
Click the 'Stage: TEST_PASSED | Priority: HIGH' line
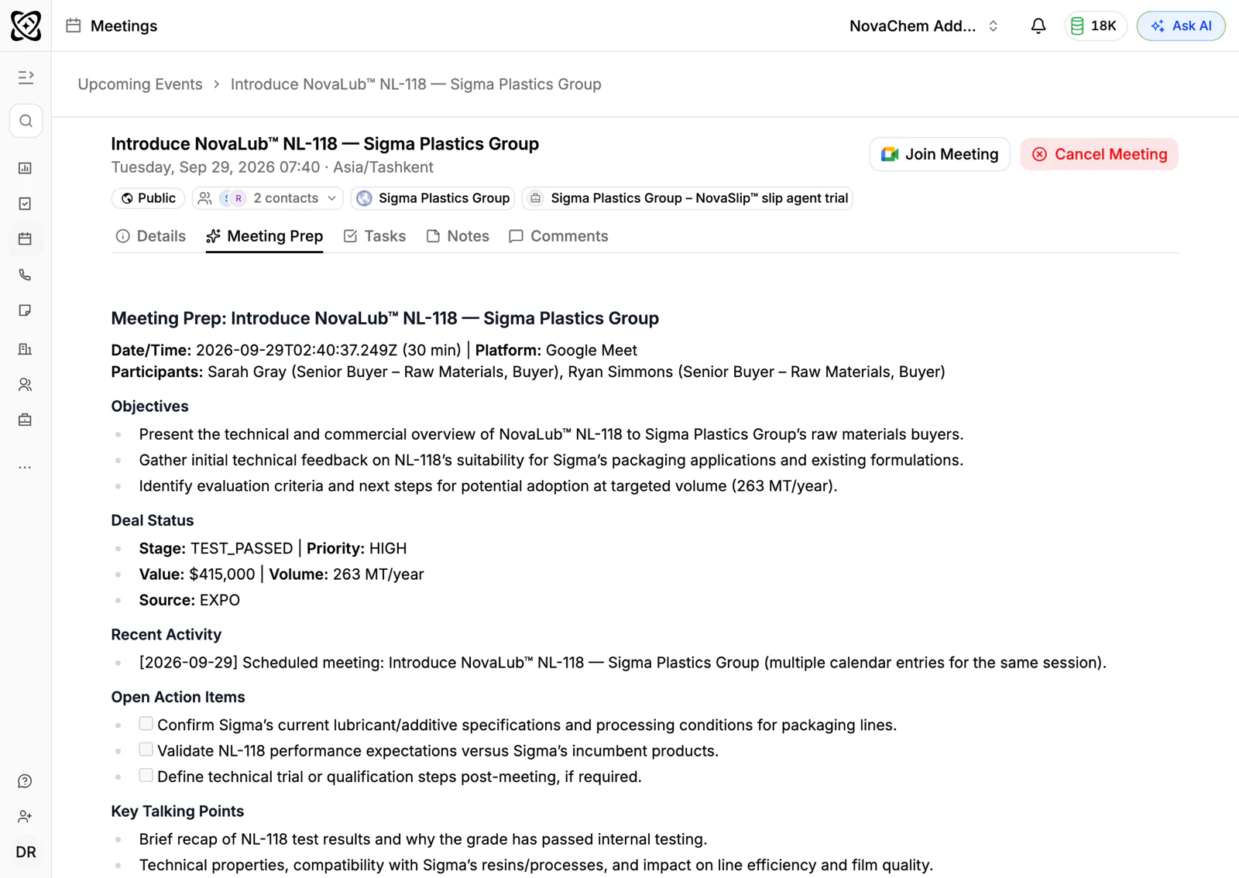[273, 549]
